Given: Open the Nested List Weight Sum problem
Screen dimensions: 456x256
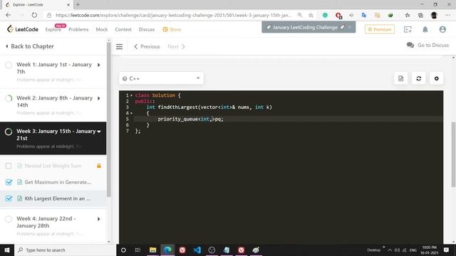Looking at the screenshot, I should [53, 166].
